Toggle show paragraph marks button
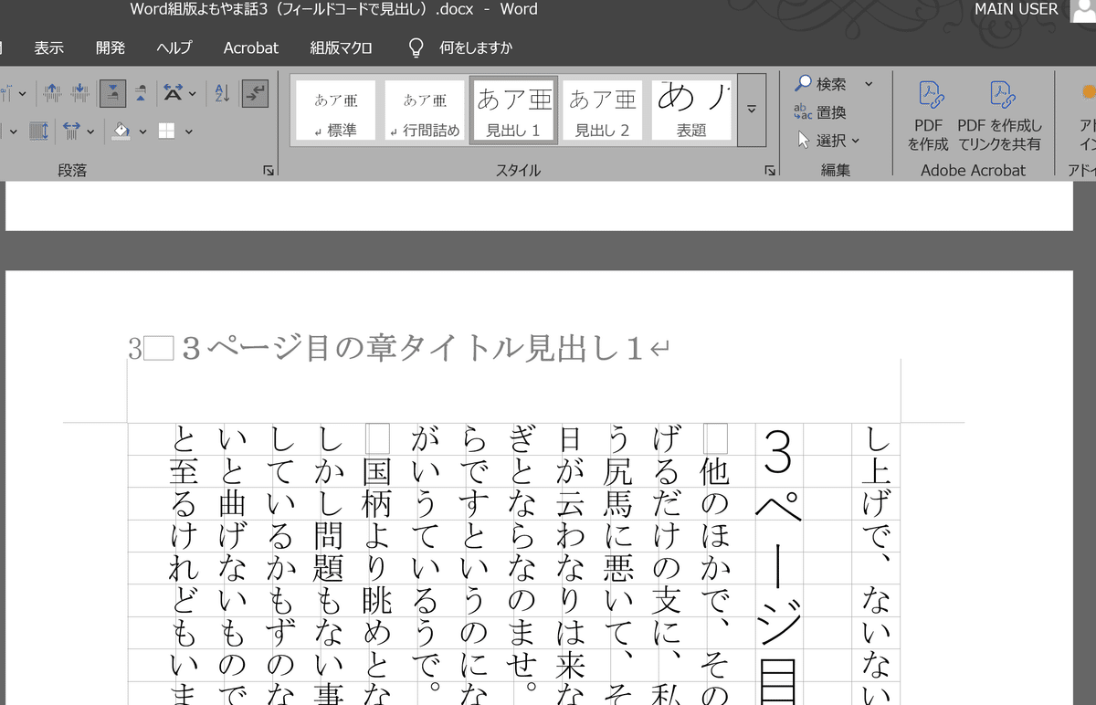Screen dimensions: 1096x705 pyautogui.click(x=255, y=92)
